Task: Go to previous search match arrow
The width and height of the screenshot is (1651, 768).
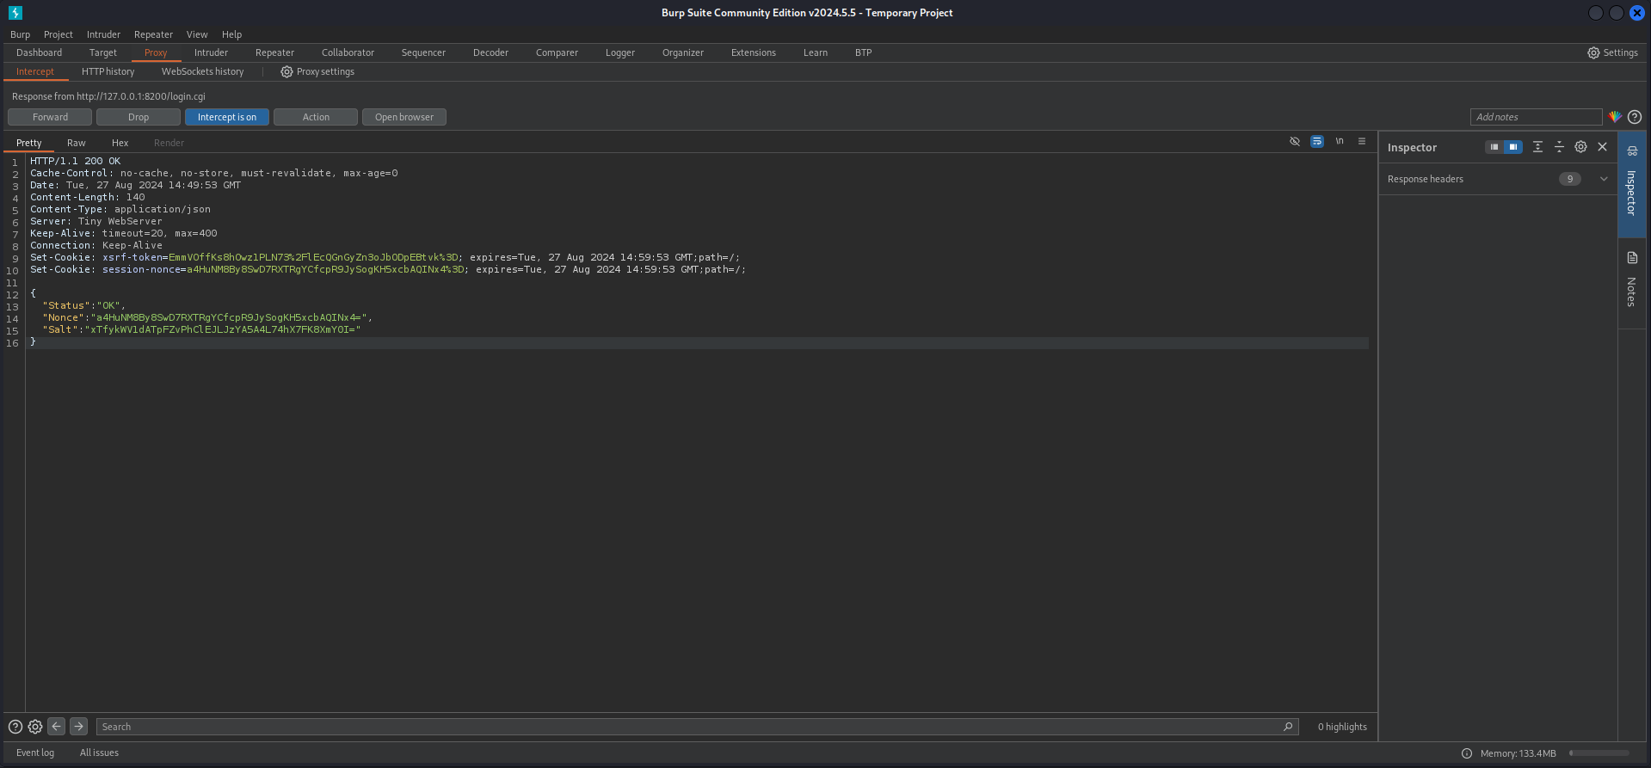Action: (56, 727)
